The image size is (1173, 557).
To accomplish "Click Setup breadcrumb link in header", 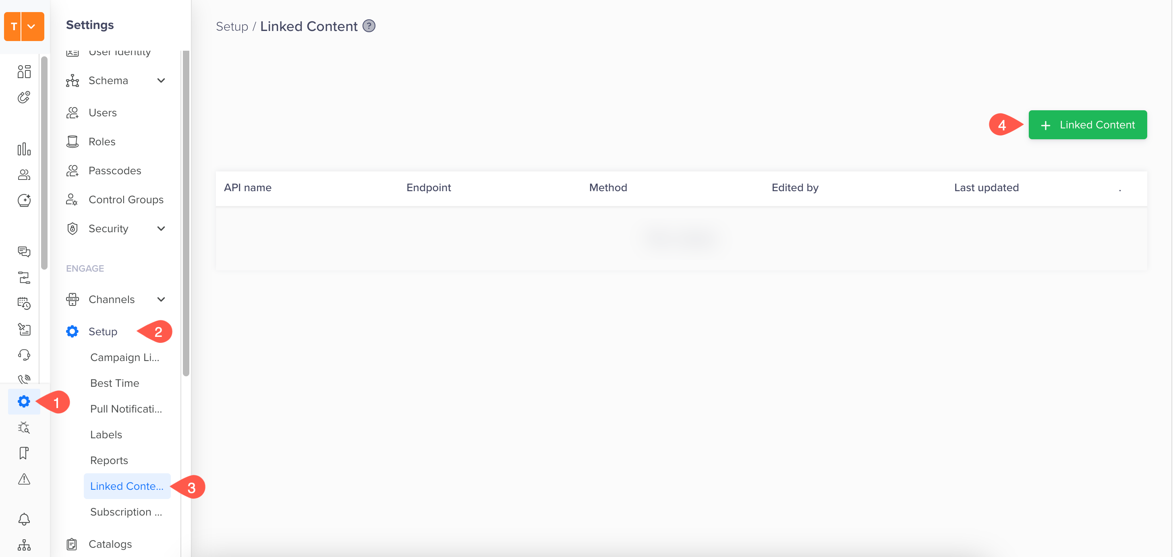I will 232,27.
